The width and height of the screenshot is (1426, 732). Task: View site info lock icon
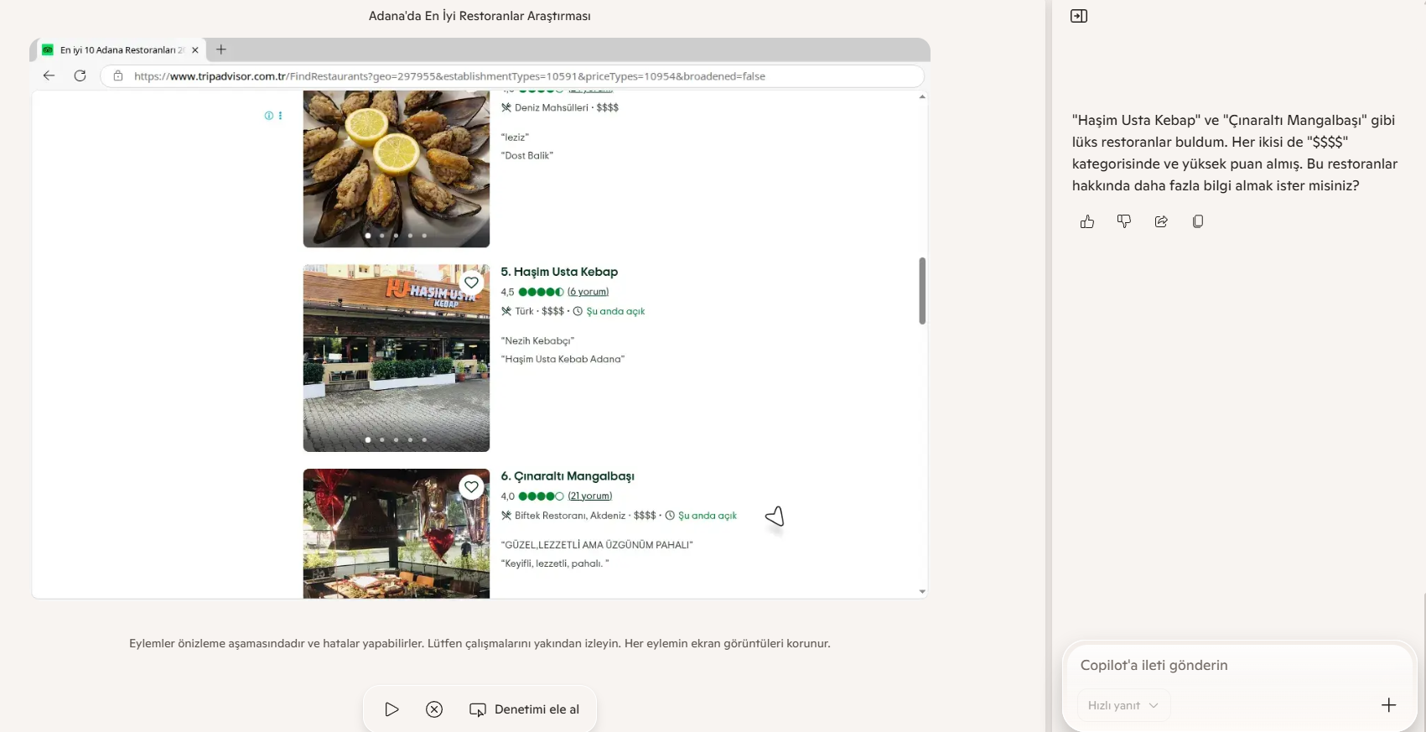coord(118,75)
